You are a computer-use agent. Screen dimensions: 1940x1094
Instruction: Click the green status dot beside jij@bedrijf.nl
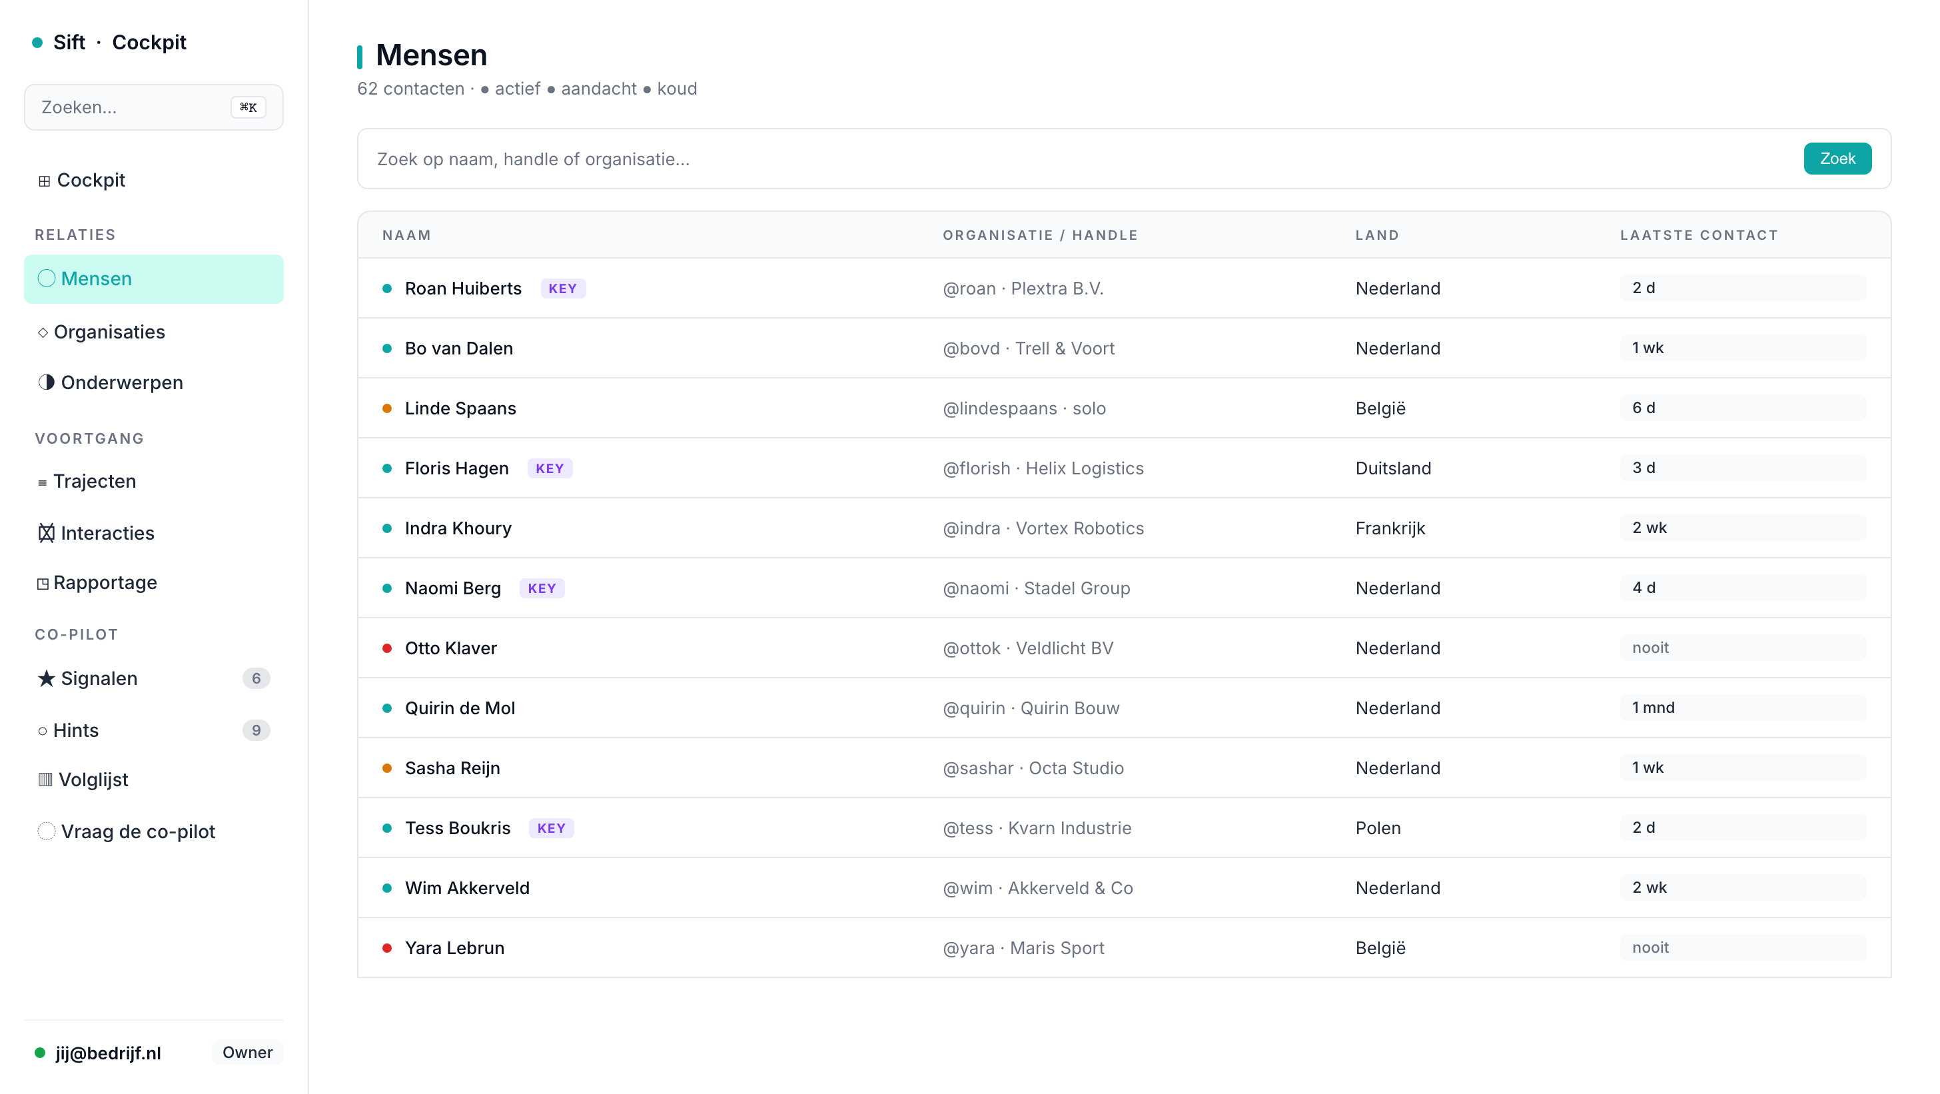(x=40, y=1053)
